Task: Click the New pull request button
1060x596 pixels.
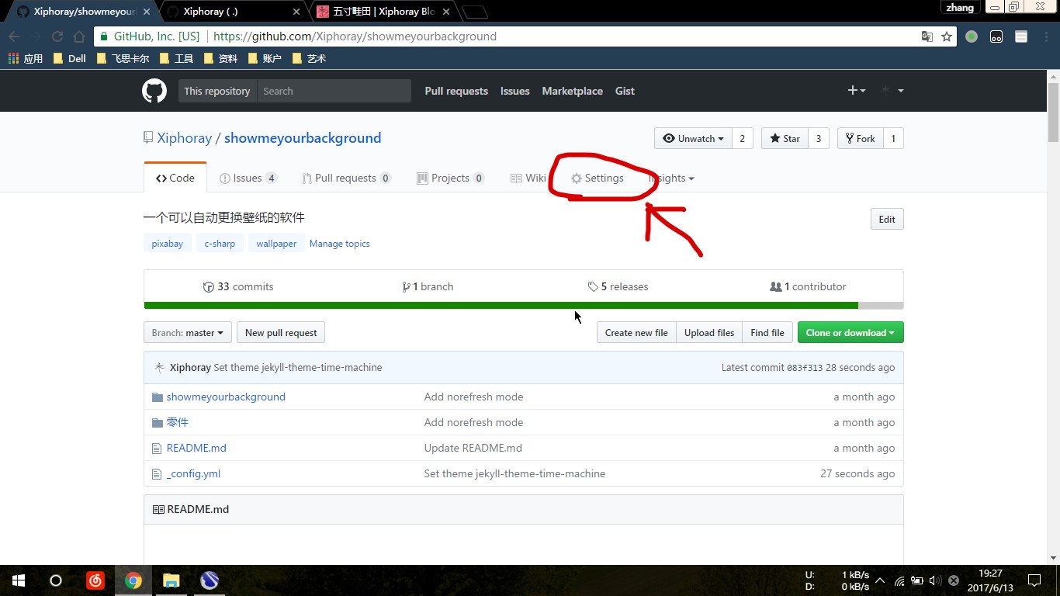Action: [280, 332]
